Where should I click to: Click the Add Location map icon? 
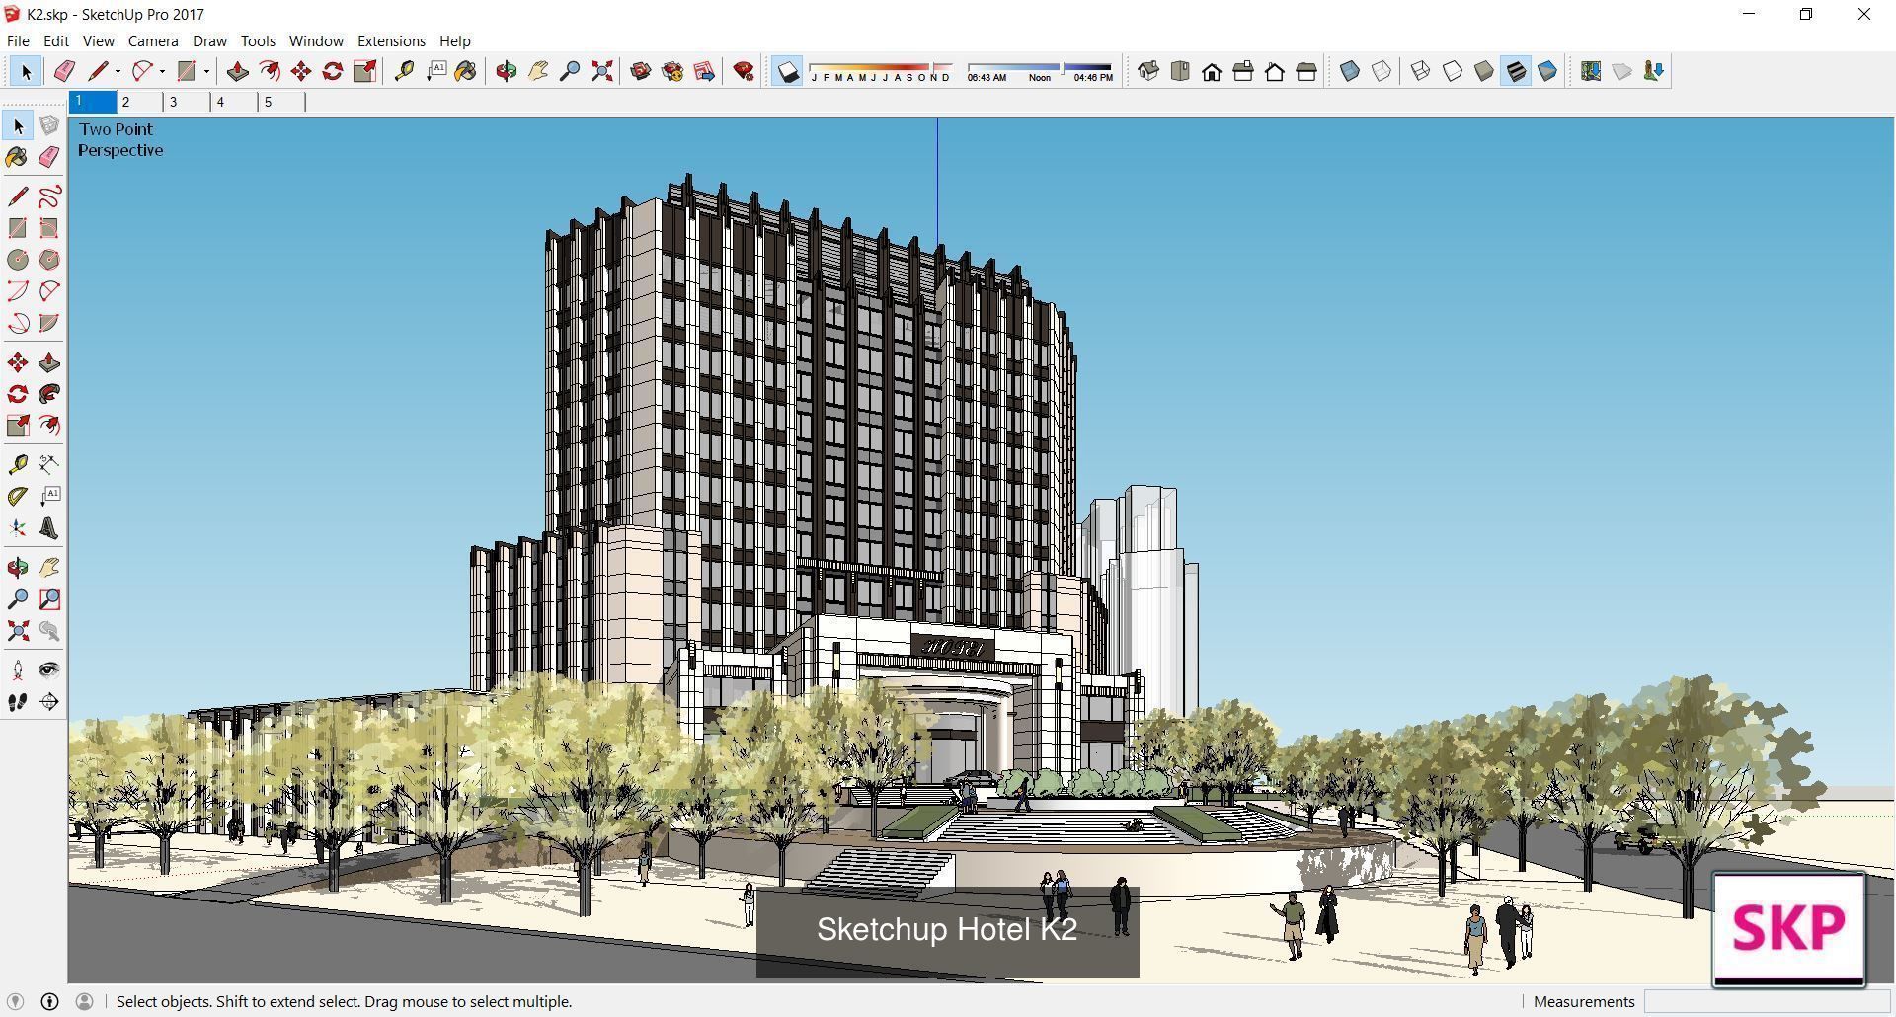click(x=1590, y=71)
